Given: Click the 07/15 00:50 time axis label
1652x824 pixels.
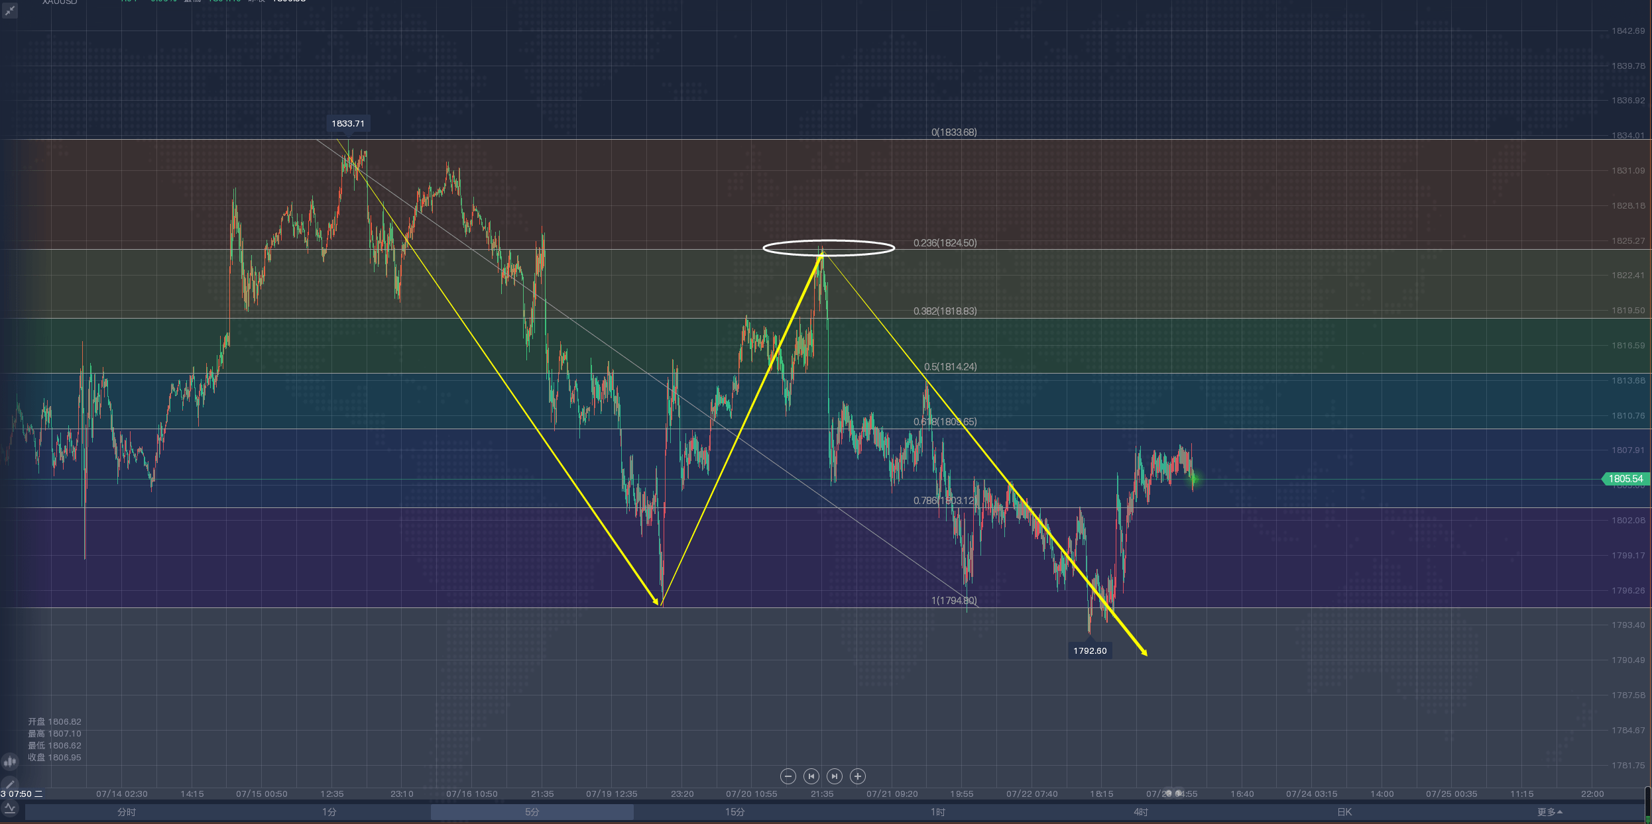Looking at the screenshot, I should click(x=262, y=794).
